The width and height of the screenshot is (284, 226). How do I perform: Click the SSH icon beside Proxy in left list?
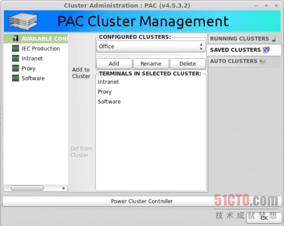(16, 68)
